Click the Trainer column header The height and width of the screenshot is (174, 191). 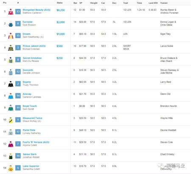click(x=164, y=3)
